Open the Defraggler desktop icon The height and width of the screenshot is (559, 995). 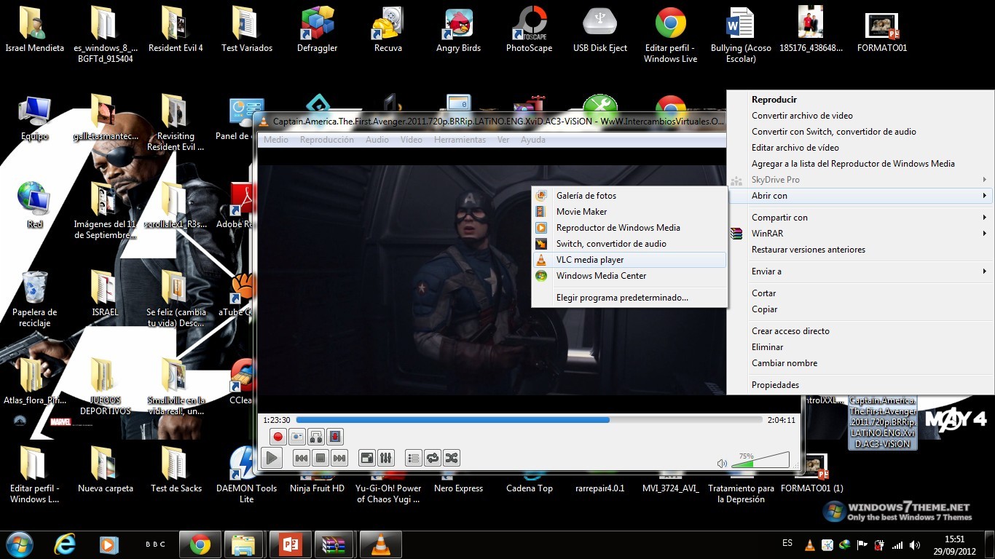tap(318, 29)
